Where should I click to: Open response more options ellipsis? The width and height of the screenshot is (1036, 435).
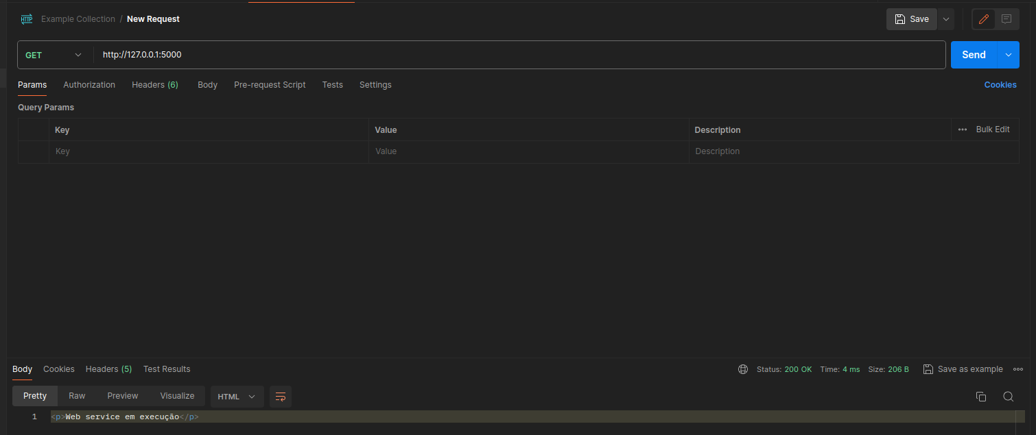(x=1017, y=369)
